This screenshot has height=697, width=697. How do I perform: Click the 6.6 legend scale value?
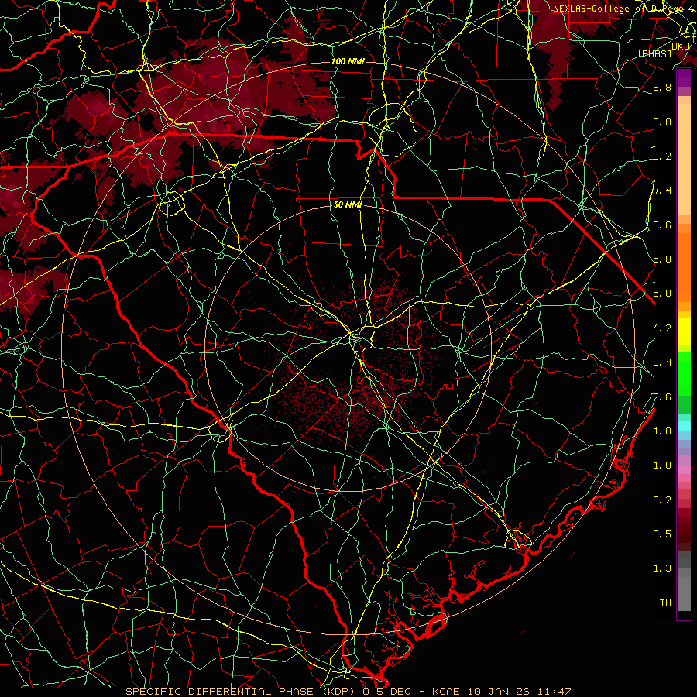662,225
